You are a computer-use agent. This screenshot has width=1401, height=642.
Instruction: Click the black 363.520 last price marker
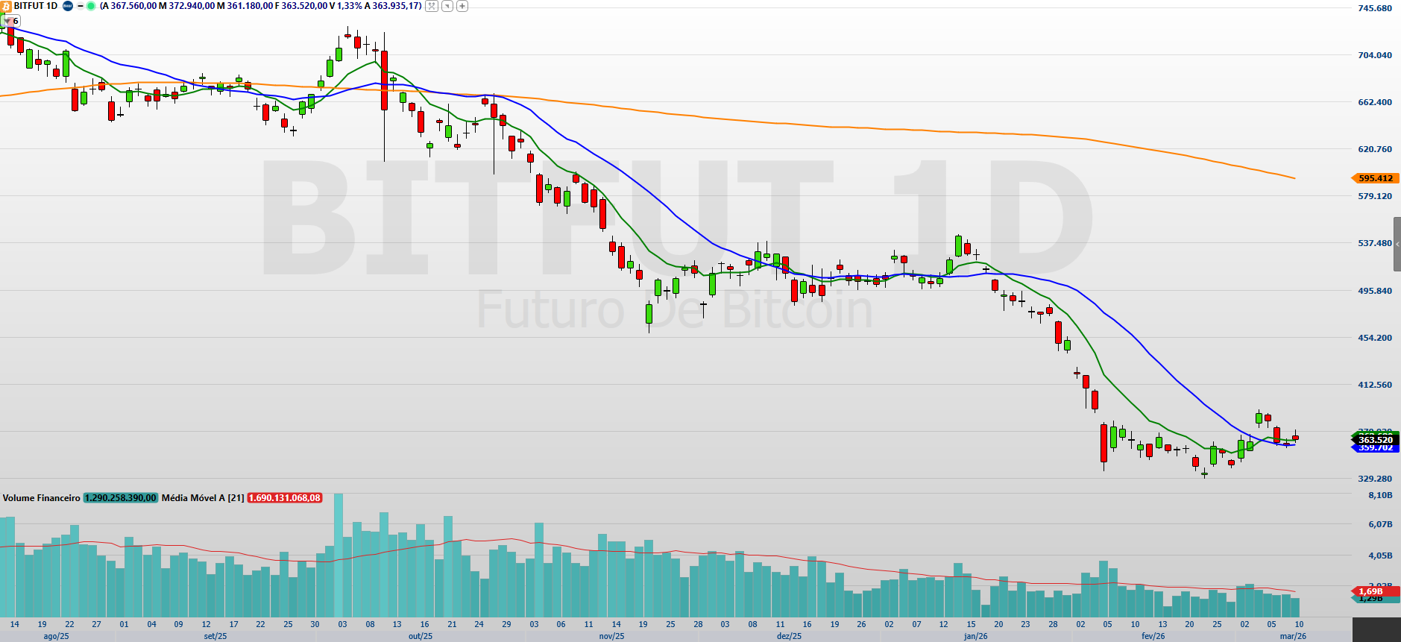1375,440
